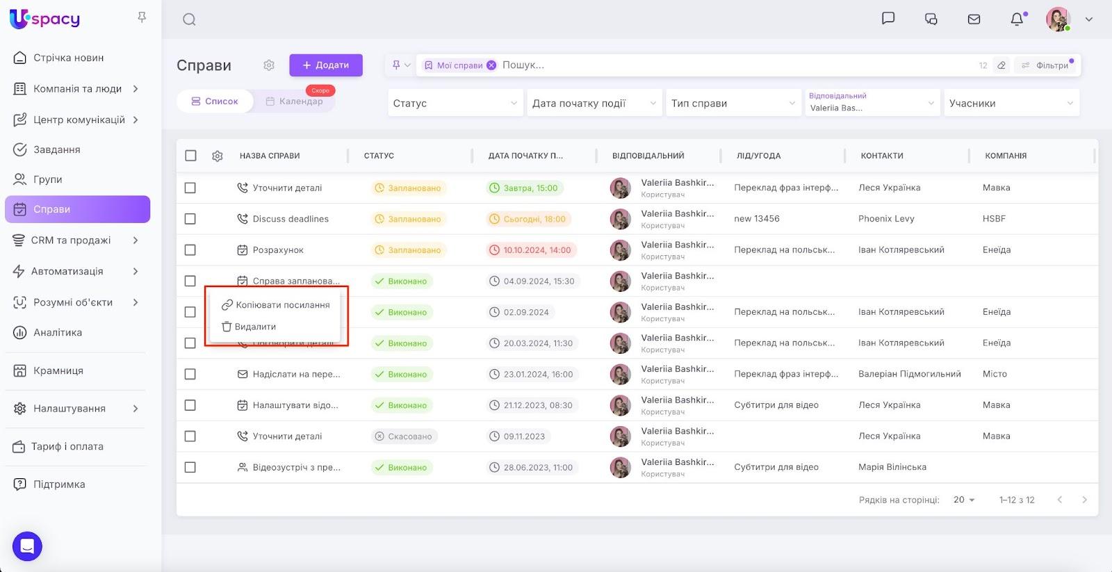1112x572 pixels.
Task: Open settings gear beside Справи title
Action: click(x=269, y=65)
